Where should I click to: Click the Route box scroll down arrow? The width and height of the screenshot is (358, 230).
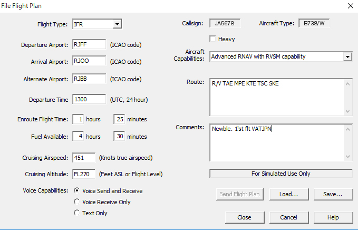coord(347,111)
